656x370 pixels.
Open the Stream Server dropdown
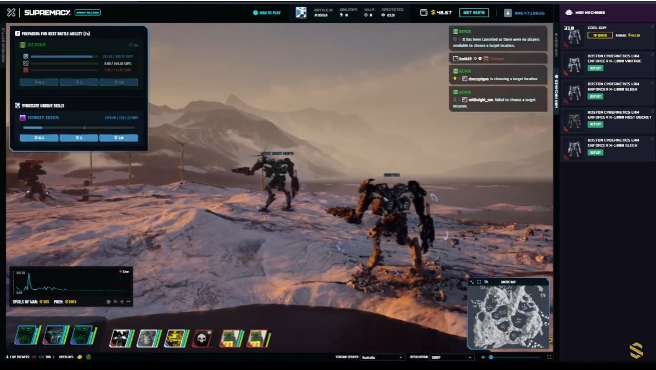pyautogui.click(x=382, y=357)
